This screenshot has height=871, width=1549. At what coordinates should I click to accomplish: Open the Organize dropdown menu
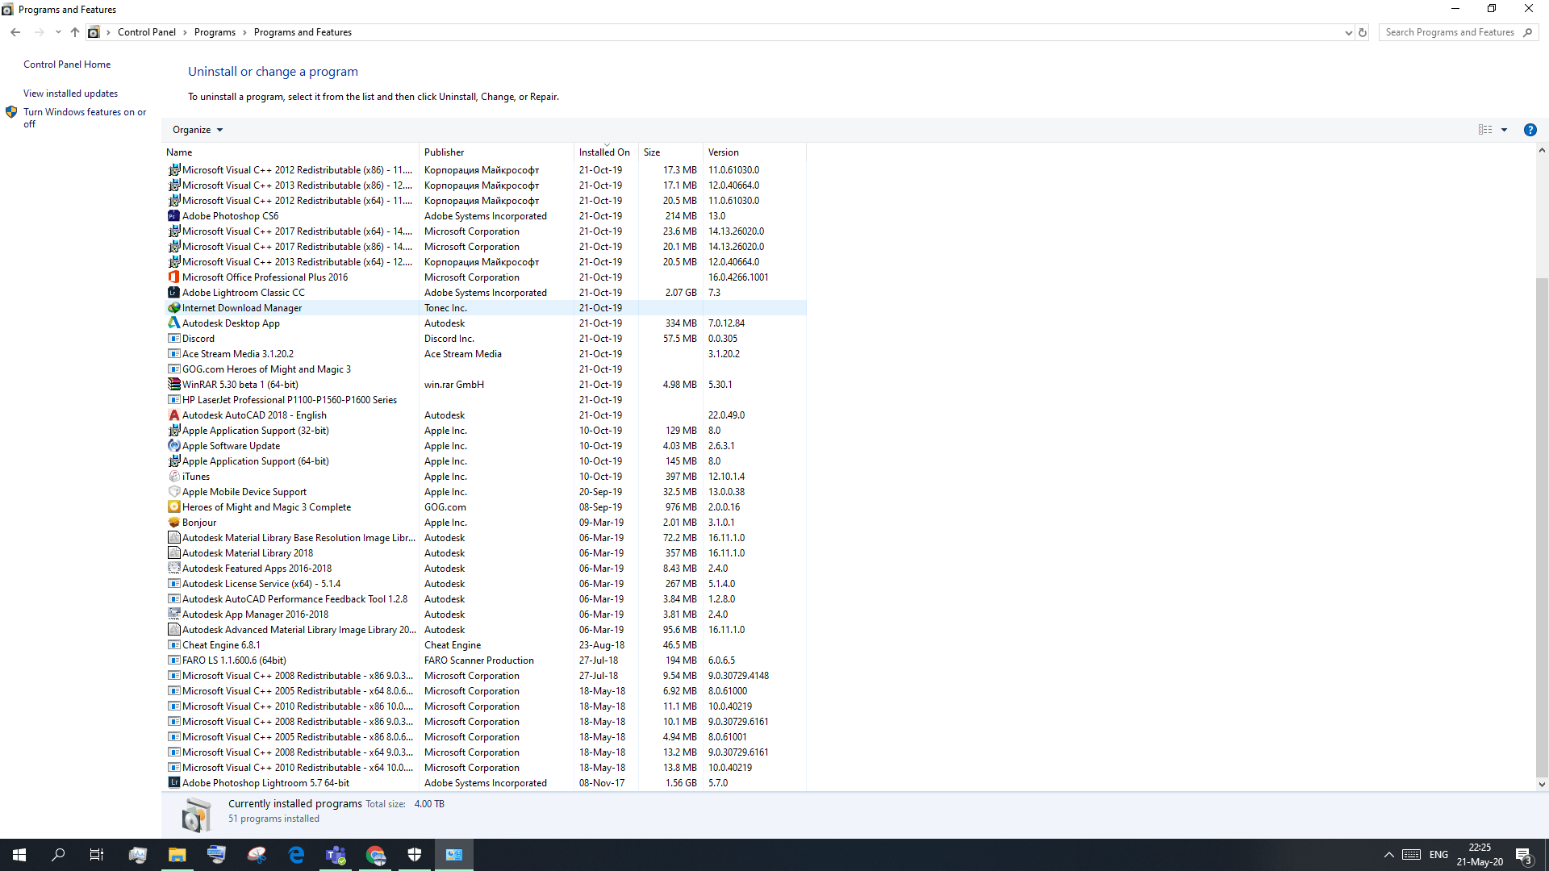pyautogui.click(x=198, y=130)
